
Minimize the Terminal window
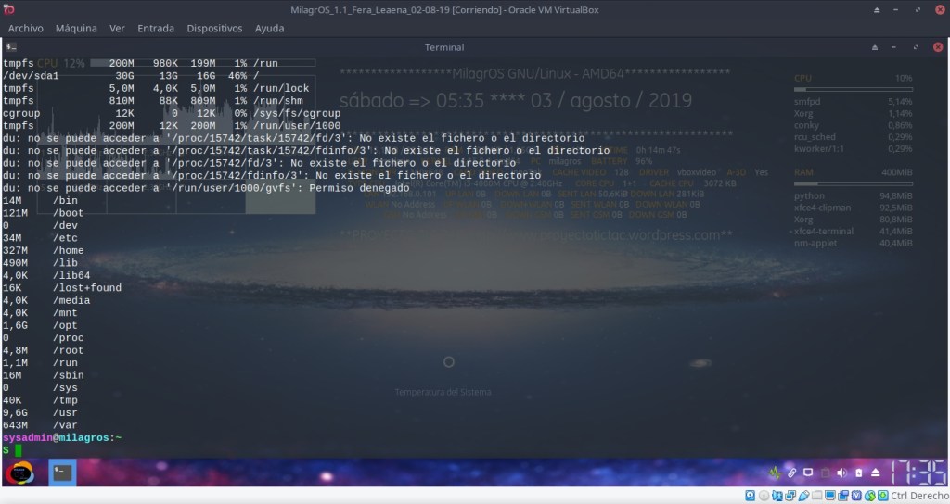[893, 47]
